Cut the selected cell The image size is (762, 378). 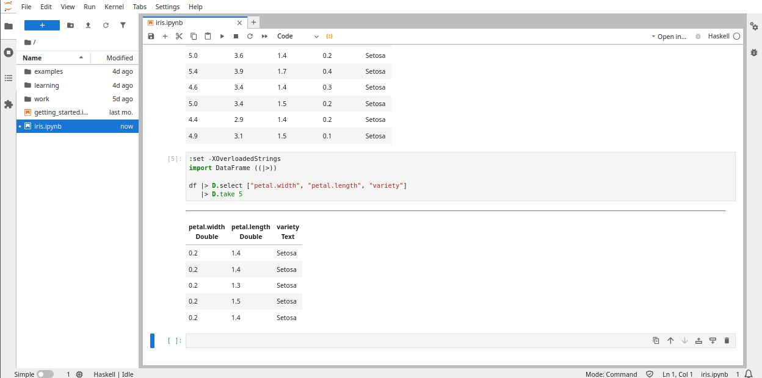tap(179, 37)
